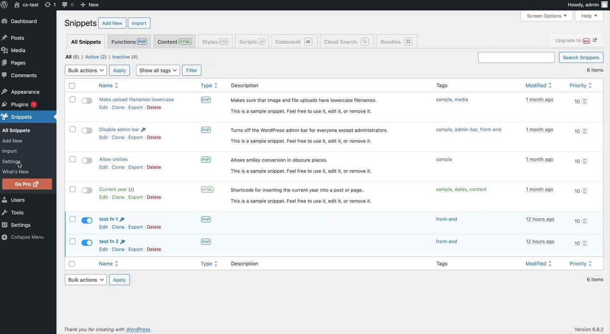Adjust priority stepper for Disable admin bar
This screenshot has width=610, height=334.
click(585, 131)
